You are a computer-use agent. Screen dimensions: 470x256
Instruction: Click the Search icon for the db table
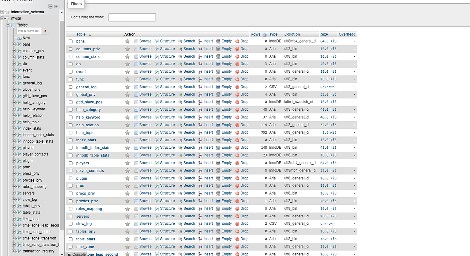pyautogui.click(x=180, y=64)
